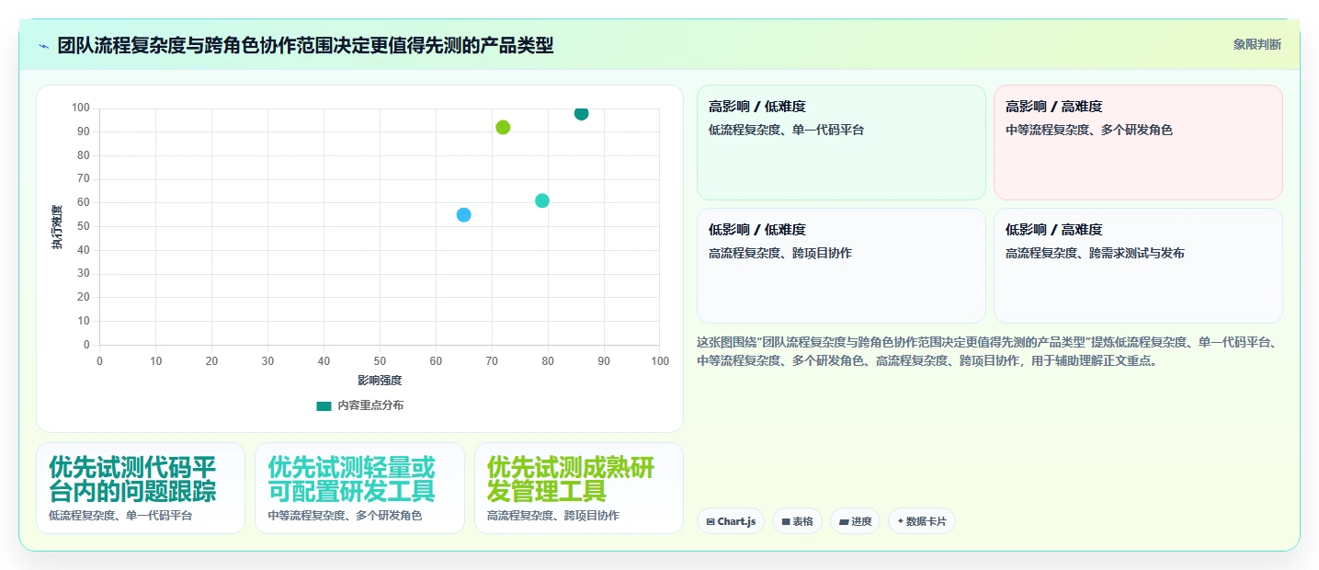Click the blue scatter point near 55
Viewport: 1319px width, 570px height.
click(463, 215)
